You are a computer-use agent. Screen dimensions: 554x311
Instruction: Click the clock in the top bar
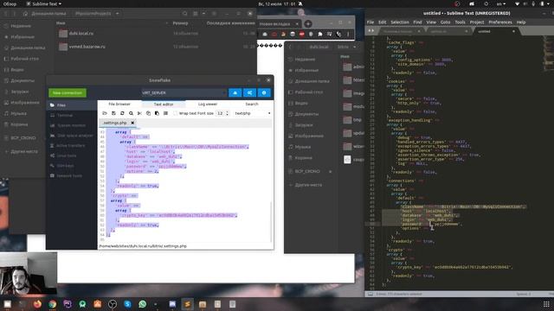(277, 3)
